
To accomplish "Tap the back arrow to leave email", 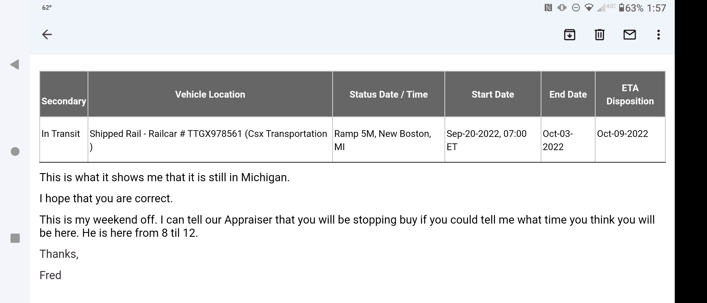I will (47, 35).
